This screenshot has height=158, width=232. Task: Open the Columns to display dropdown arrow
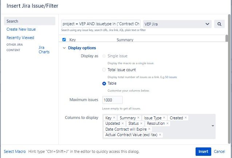[213, 126]
